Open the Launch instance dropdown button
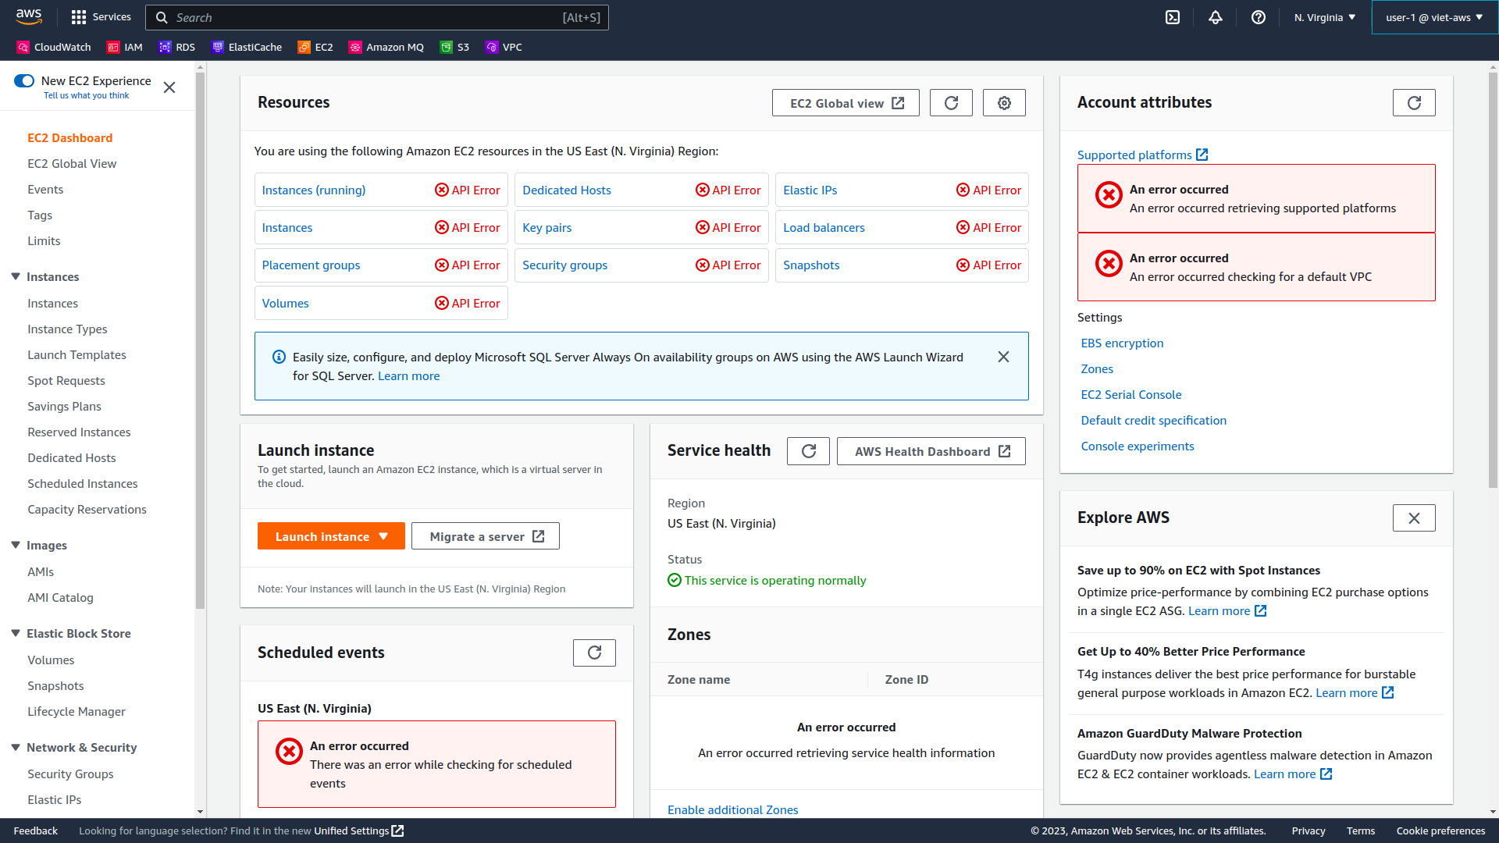Screen dimensions: 1499x843 pyautogui.click(x=331, y=536)
